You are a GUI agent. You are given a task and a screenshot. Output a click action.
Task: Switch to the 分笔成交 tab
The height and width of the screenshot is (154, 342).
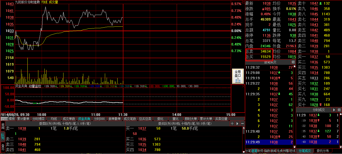point(305,151)
